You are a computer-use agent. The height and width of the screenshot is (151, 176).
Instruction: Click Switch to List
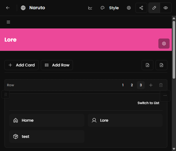(148, 103)
